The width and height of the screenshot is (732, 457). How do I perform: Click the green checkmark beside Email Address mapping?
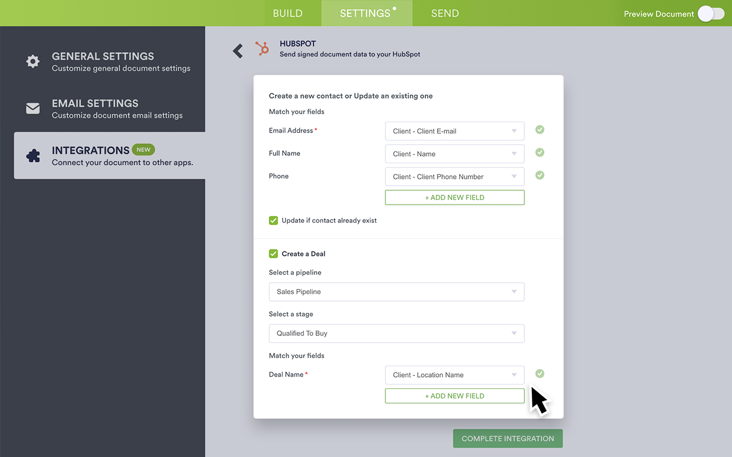[539, 130]
